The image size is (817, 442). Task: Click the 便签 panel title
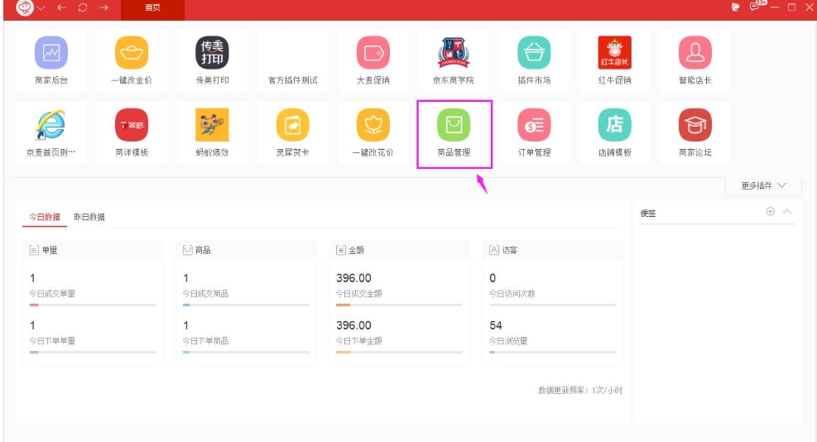(x=648, y=214)
